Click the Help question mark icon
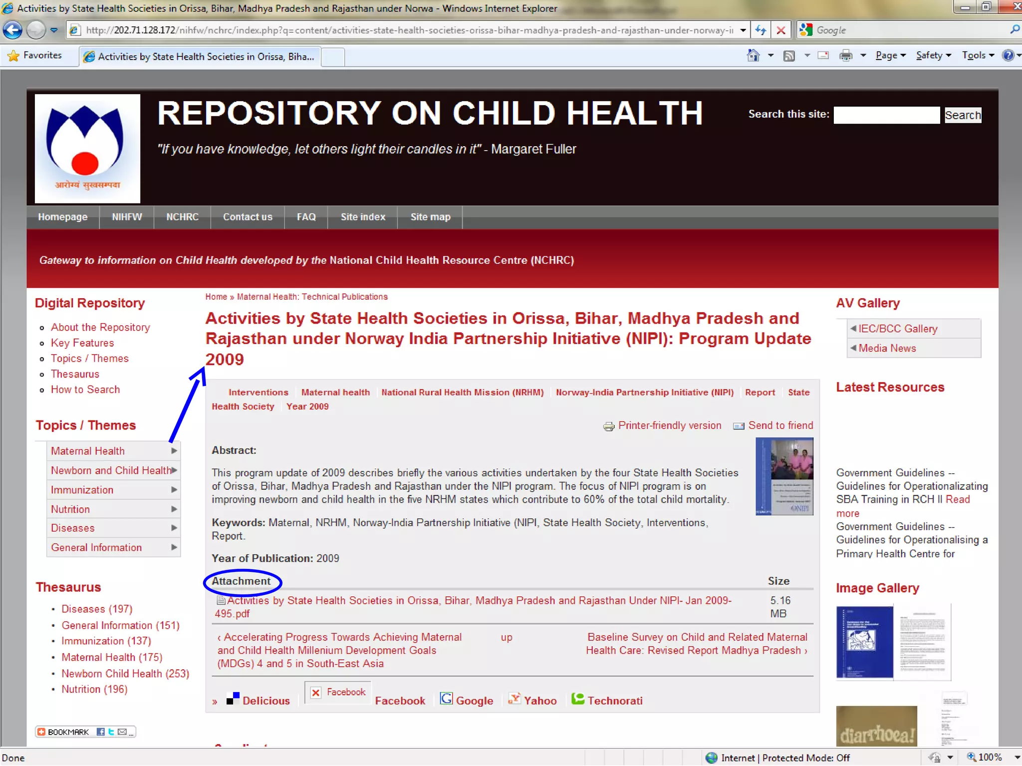Image resolution: width=1022 pixels, height=766 pixels. click(1008, 55)
